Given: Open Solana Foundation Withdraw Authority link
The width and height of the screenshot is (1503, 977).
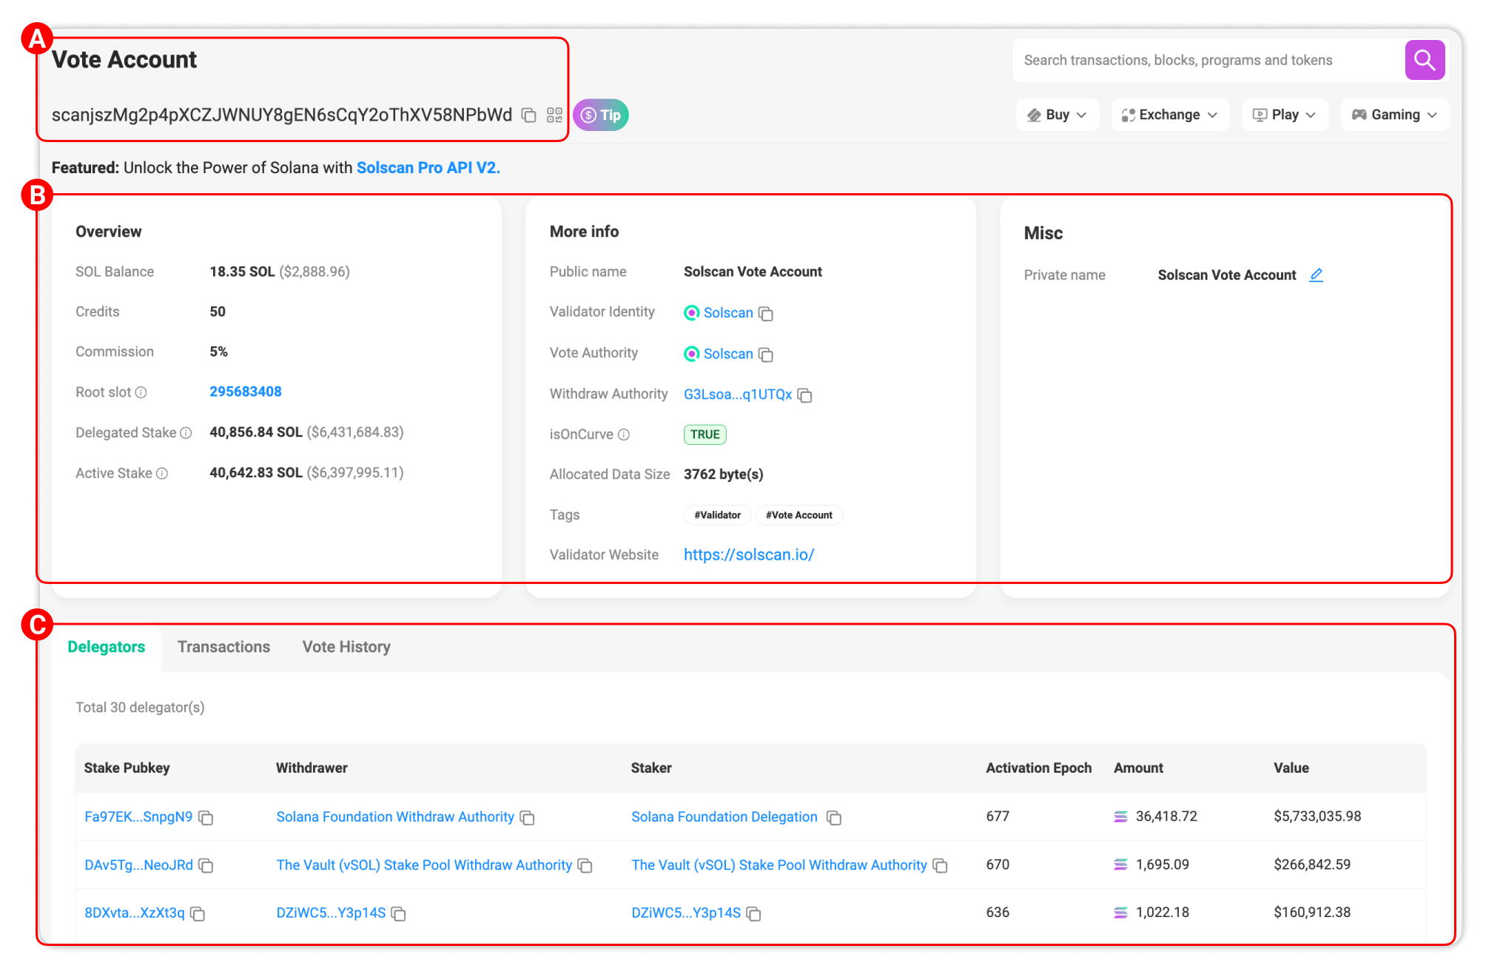Looking at the screenshot, I should click(395, 816).
